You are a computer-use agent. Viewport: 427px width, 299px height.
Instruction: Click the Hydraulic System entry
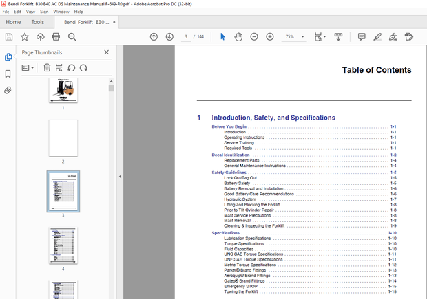coord(240,199)
